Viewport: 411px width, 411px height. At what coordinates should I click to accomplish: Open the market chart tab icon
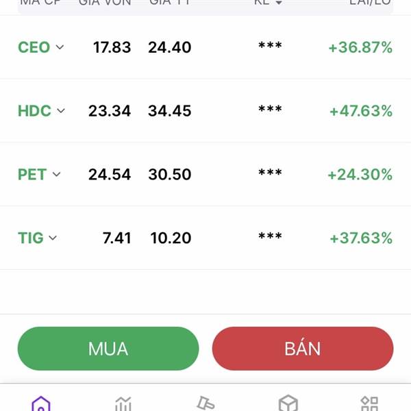point(123,404)
